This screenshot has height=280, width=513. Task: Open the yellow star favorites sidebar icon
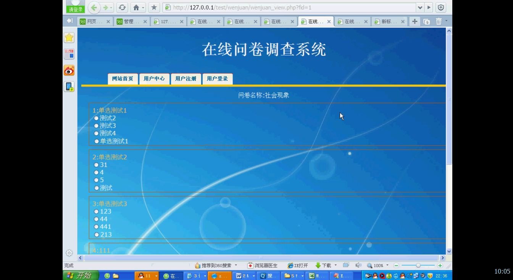(69, 37)
